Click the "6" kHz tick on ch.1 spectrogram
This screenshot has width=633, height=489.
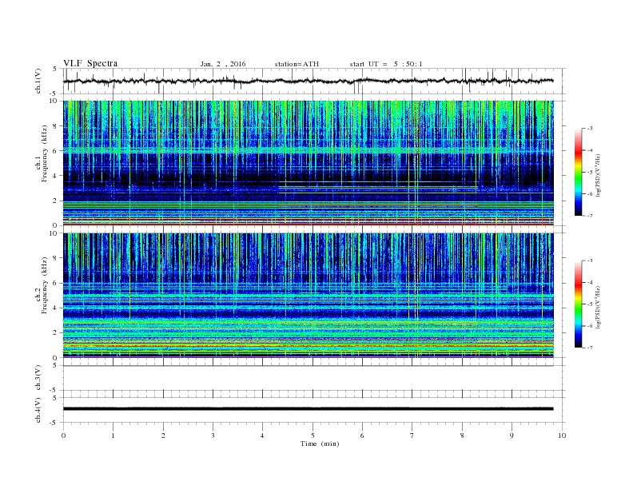[x=55, y=151]
